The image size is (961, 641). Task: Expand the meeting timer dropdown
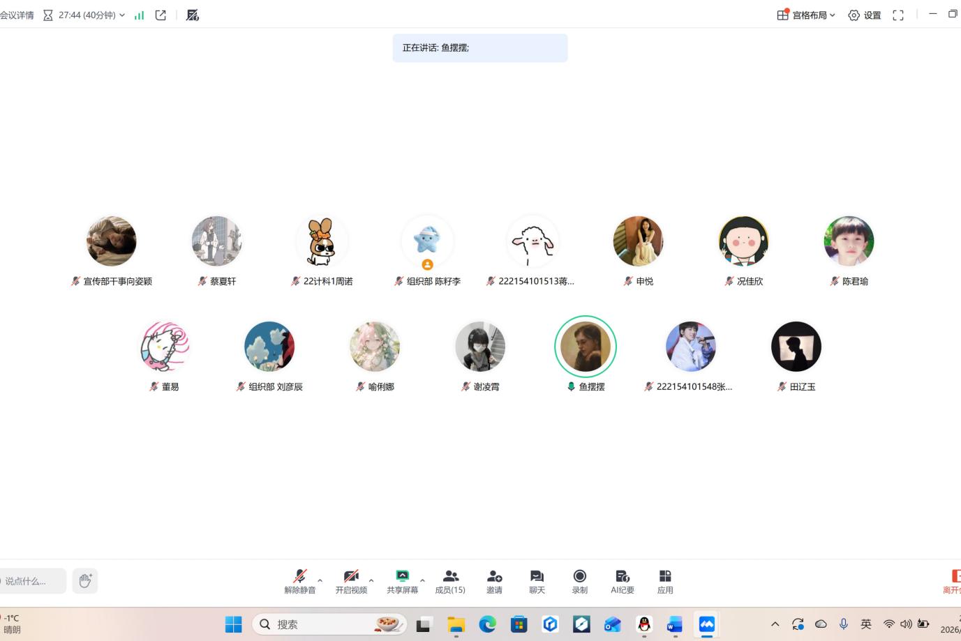[x=122, y=15]
